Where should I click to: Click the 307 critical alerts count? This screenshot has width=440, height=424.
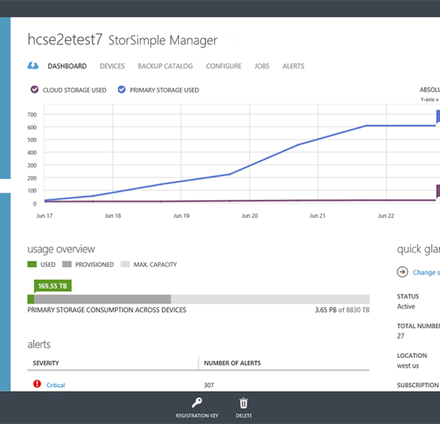click(209, 386)
